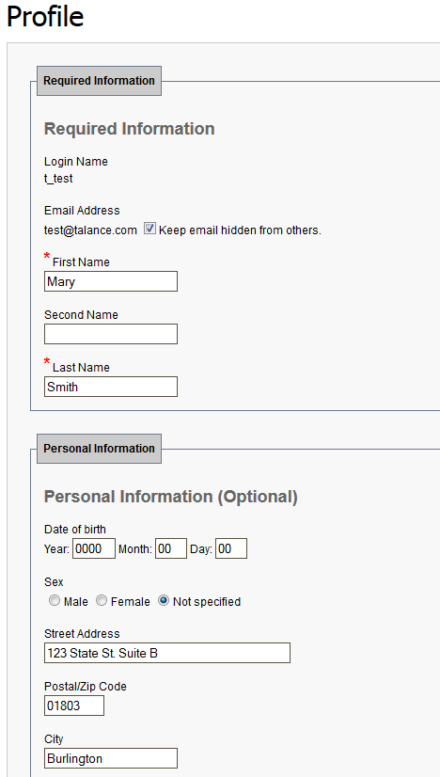Click the First Name field containing Mary
Image resolution: width=440 pixels, height=777 pixels.
111,281
